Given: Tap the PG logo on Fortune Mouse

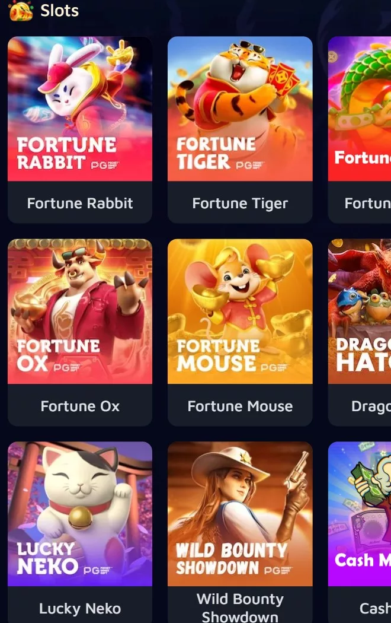Looking at the screenshot, I should click(x=274, y=367).
